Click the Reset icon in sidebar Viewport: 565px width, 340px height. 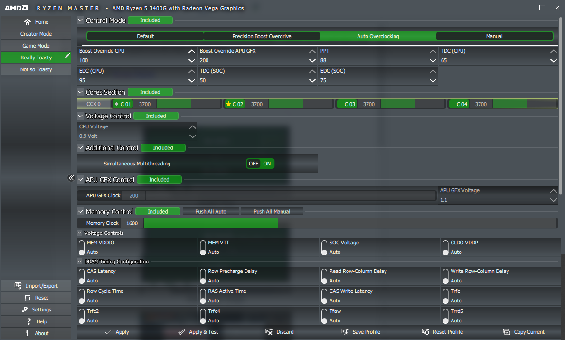pyautogui.click(x=28, y=298)
